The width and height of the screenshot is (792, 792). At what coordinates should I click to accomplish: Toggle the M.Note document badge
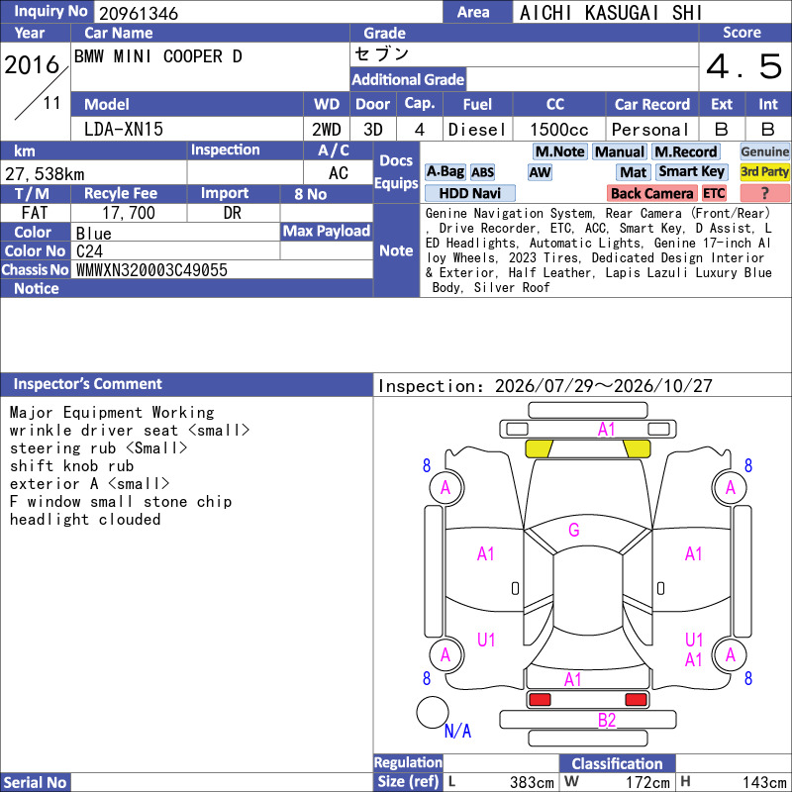coord(559,151)
